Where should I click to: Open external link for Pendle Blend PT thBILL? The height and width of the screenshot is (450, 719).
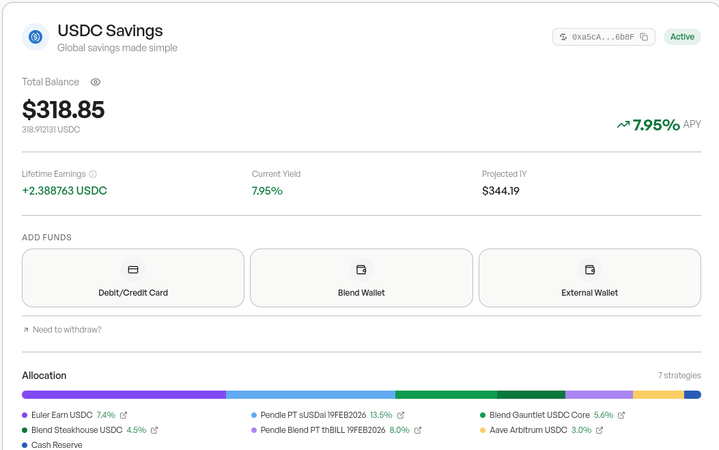coord(417,430)
